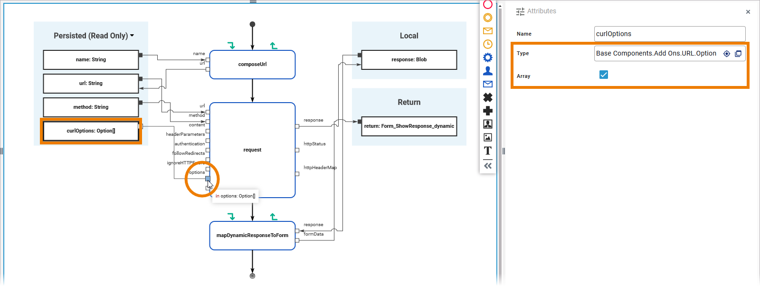The height and width of the screenshot is (286, 760).
Task: Click the request action node
Action: coord(252,150)
